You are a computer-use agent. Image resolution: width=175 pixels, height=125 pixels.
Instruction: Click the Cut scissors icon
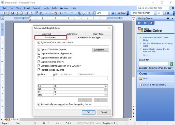coord(46,13)
